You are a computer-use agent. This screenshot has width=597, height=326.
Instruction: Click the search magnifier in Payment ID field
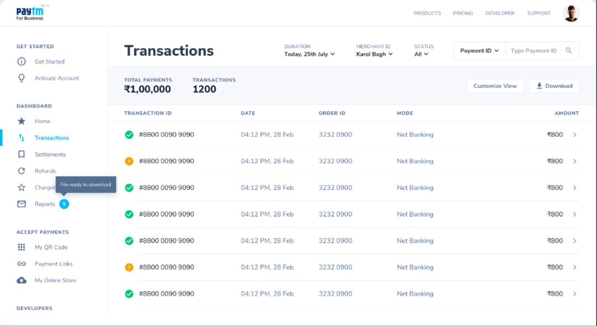point(569,50)
